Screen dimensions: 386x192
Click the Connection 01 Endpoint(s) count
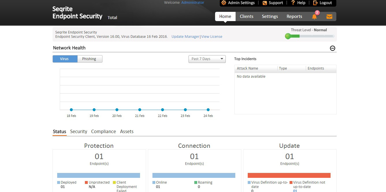click(194, 156)
